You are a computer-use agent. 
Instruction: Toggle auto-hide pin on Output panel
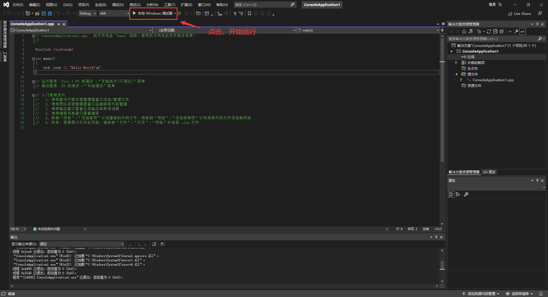(x=436, y=237)
